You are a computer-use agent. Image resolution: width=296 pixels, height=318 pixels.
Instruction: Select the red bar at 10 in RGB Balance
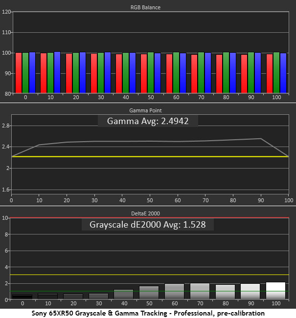pyautogui.click(x=44, y=73)
